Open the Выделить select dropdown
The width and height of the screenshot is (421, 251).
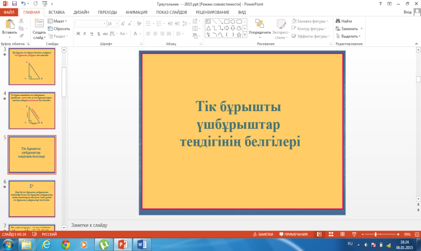click(x=349, y=36)
